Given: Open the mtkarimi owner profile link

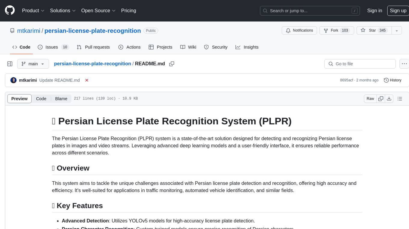Looking at the screenshot, I should pyautogui.click(x=29, y=31).
